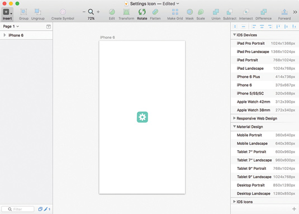Image resolution: width=299 pixels, height=214 pixels.
Task: Open Make Grid tool
Action: 175,12
